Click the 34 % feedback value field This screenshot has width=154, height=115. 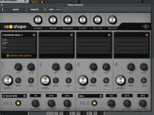[x=51, y=96]
